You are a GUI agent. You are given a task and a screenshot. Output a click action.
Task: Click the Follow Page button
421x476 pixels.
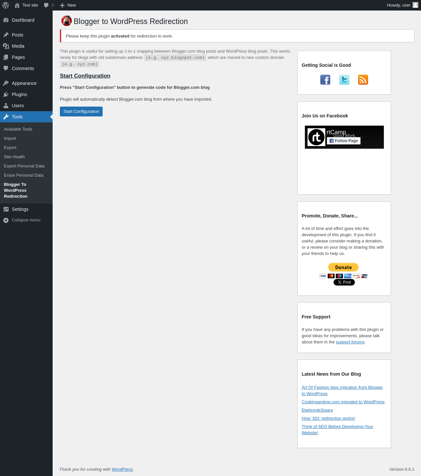click(344, 141)
